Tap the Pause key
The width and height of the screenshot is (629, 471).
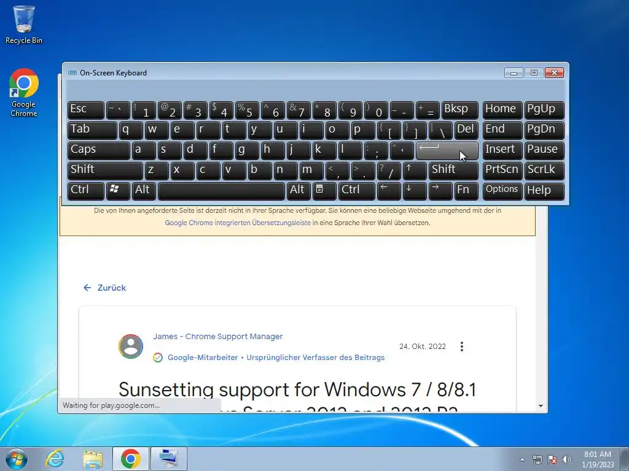tap(544, 151)
